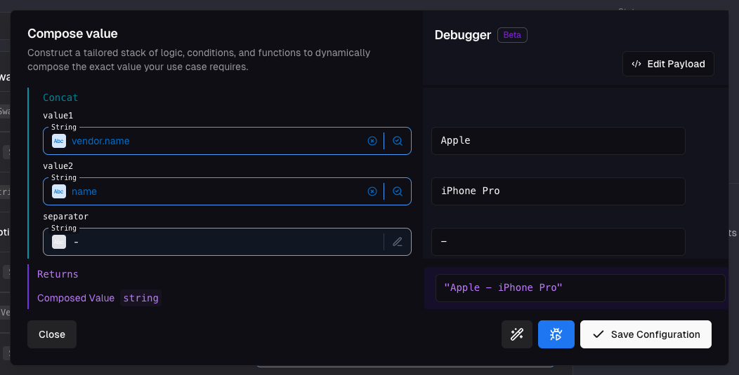Viewport: 739px width, 375px height.
Task: Open variable search for vendor.name field
Action: tap(398, 141)
